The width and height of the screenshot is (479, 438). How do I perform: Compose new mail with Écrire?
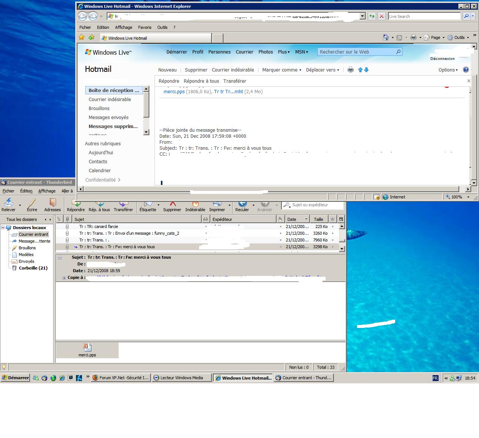click(32, 205)
